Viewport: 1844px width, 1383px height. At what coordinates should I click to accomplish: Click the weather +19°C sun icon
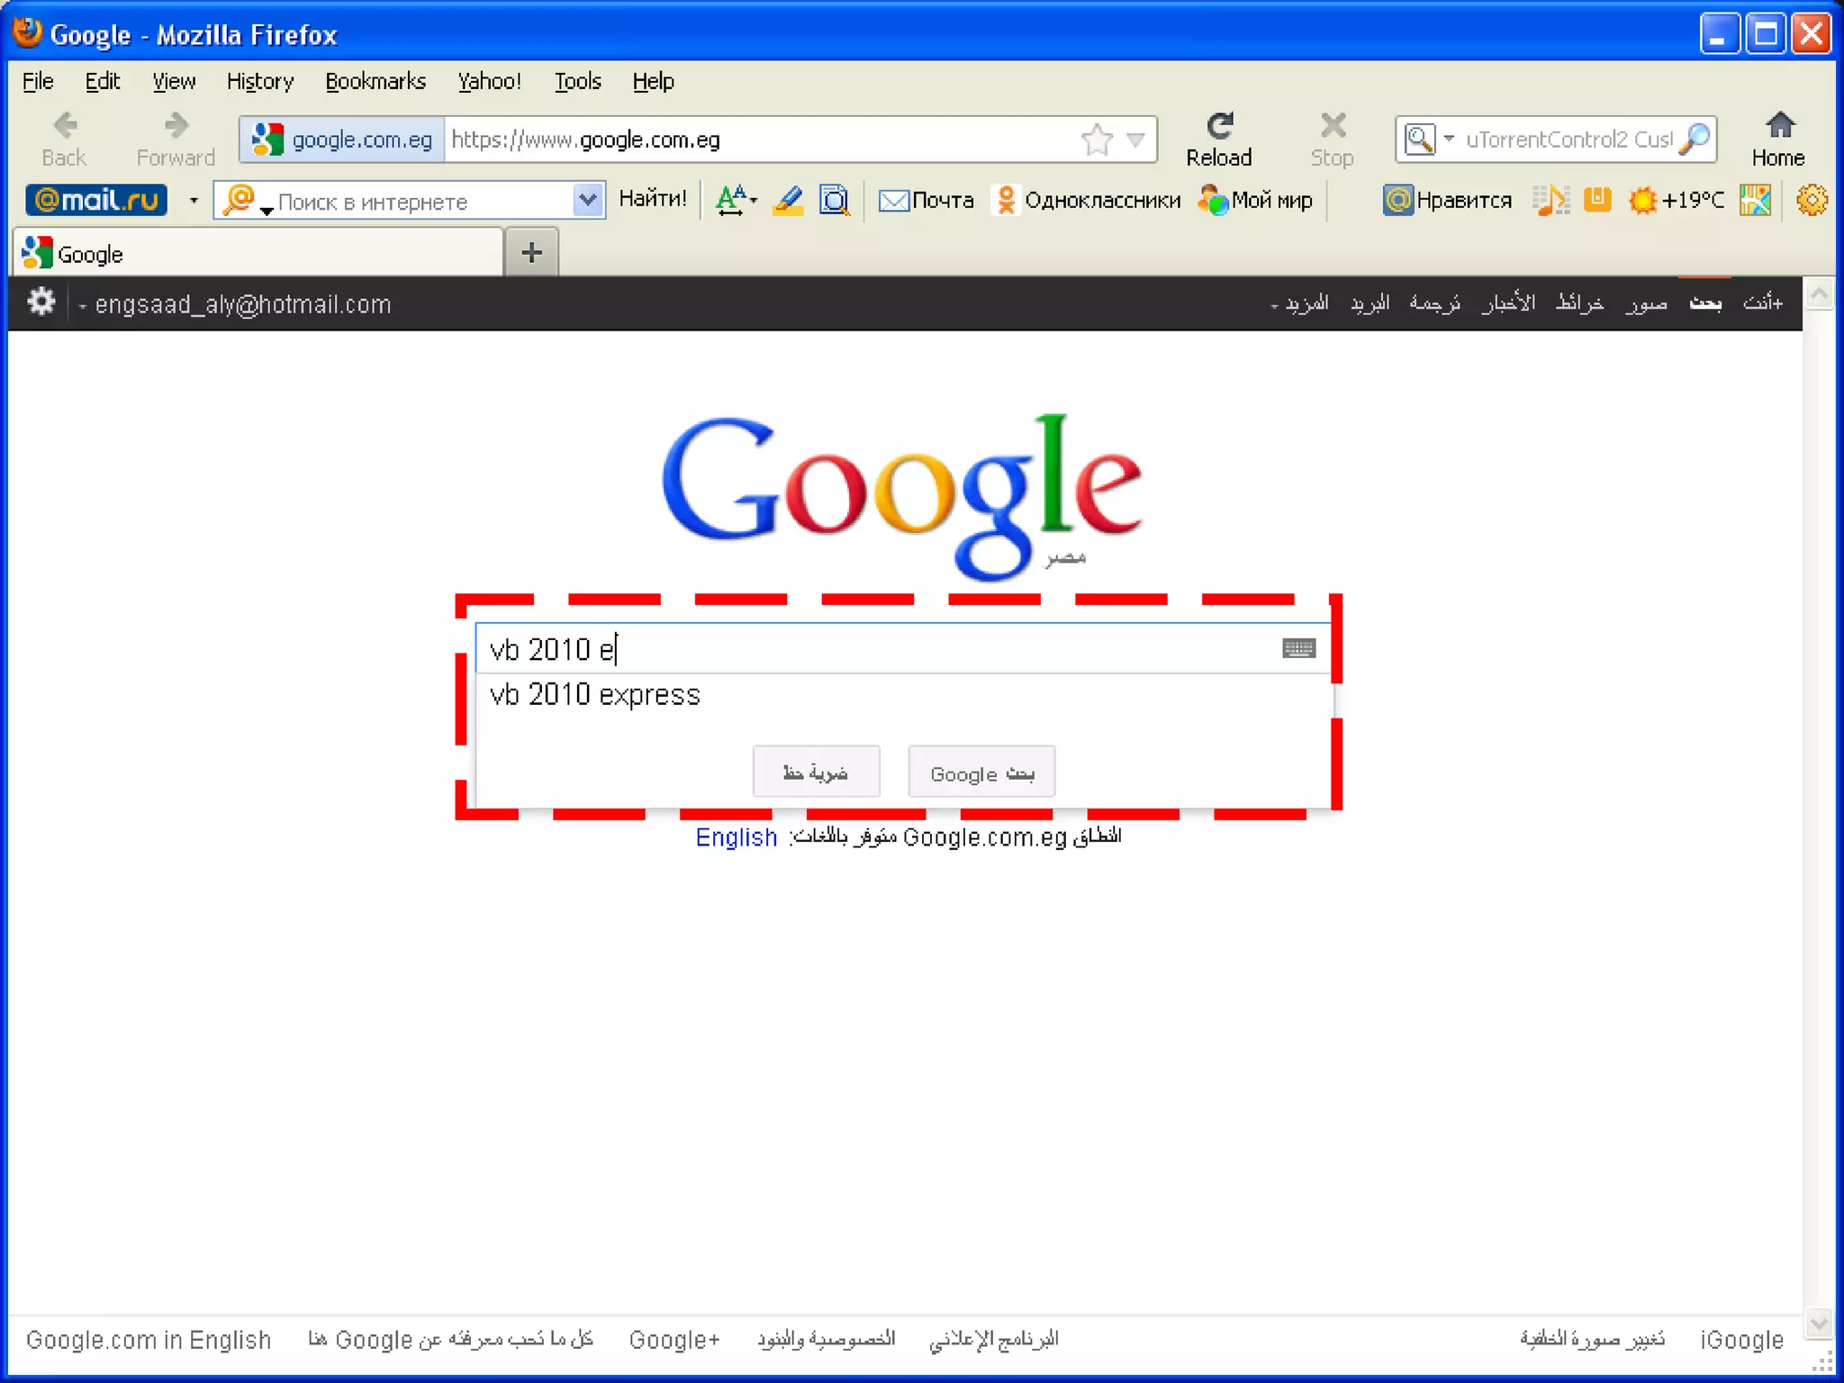(x=1642, y=200)
